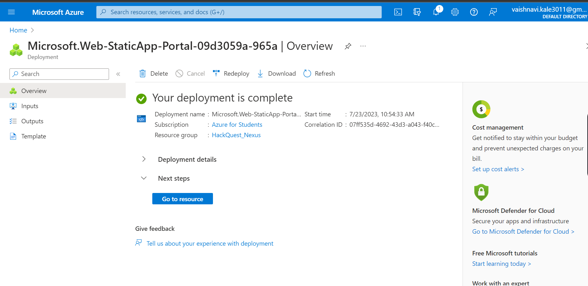The width and height of the screenshot is (588, 286).
Task: Click the static app code icon
Action: click(141, 119)
